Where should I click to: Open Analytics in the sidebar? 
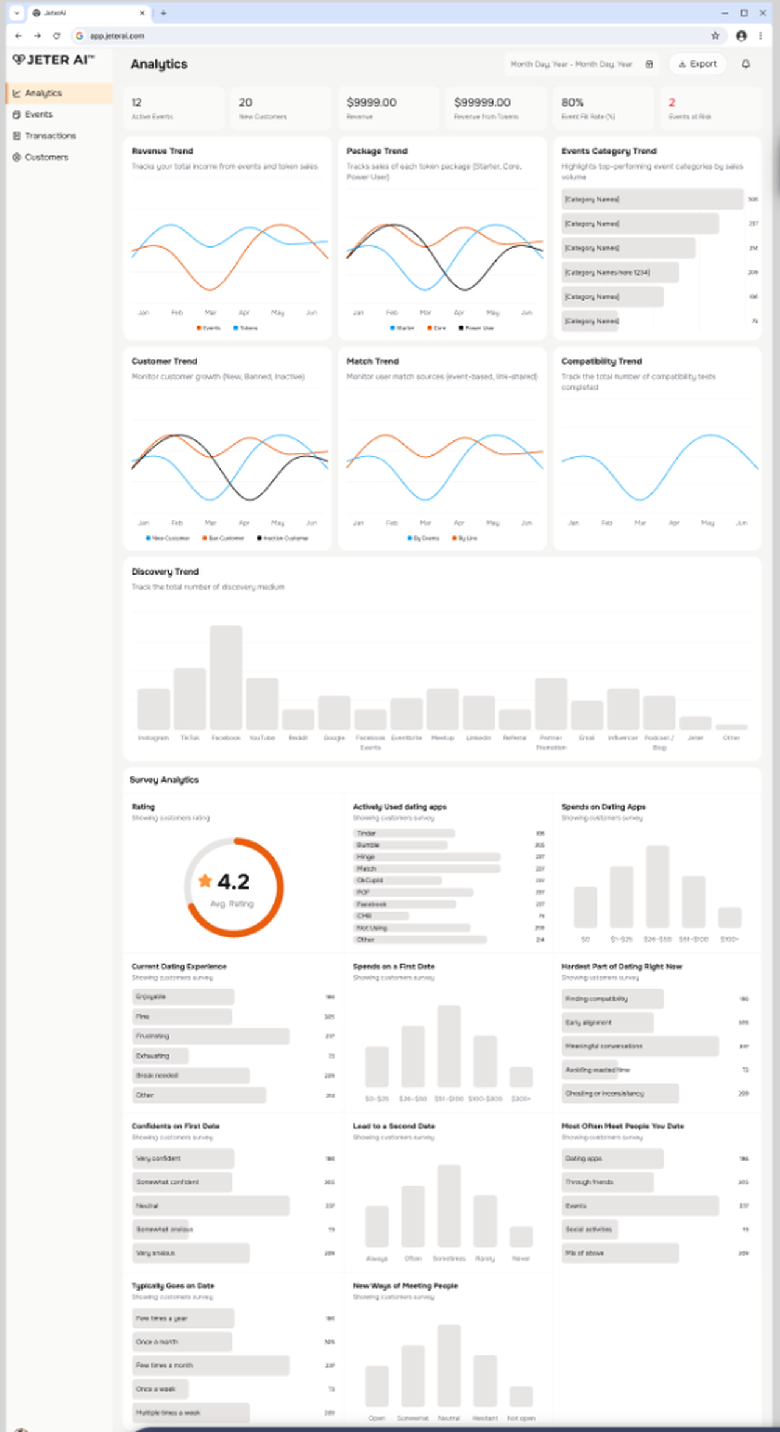tap(60, 93)
